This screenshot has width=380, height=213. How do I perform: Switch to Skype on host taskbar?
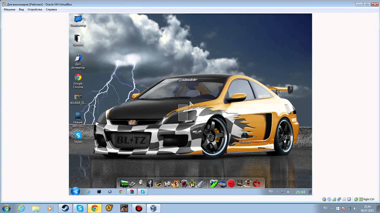point(80,208)
